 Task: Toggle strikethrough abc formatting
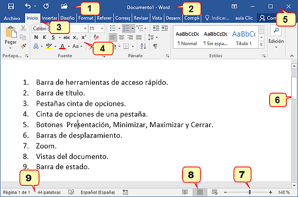(67, 37)
